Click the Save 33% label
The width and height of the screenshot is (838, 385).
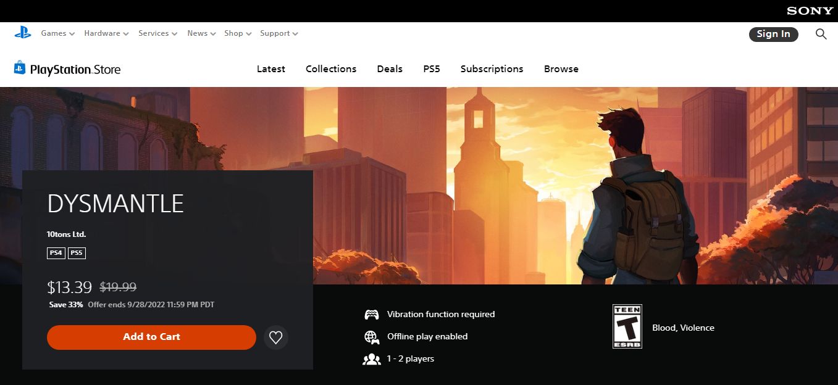tap(66, 305)
